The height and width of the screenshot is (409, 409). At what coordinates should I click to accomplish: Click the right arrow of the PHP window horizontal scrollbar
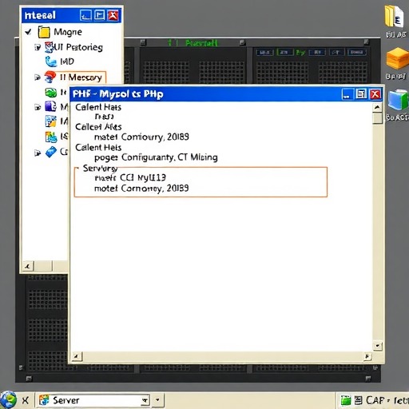(367, 356)
